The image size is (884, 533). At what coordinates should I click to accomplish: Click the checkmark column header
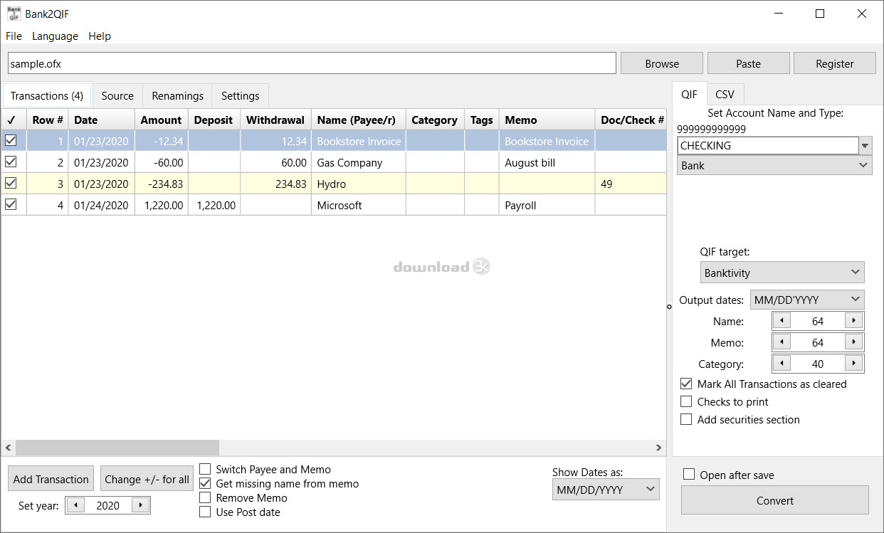pos(14,120)
